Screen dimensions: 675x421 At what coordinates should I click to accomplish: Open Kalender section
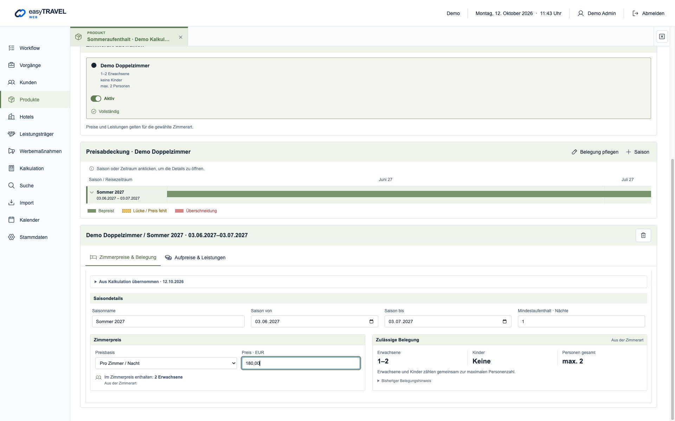pyautogui.click(x=35, y=220)
